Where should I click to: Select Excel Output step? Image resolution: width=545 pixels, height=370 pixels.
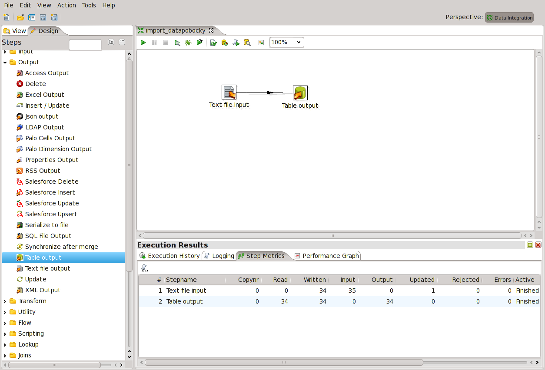point(40,95)
